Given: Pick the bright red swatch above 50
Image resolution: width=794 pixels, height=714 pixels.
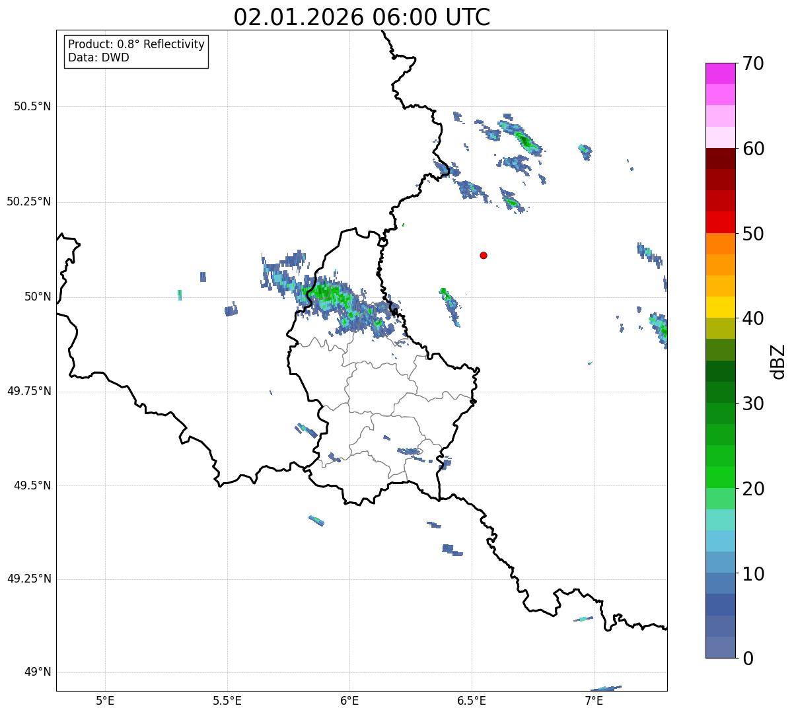Looking at the screenshot, I should coord(720,223).
